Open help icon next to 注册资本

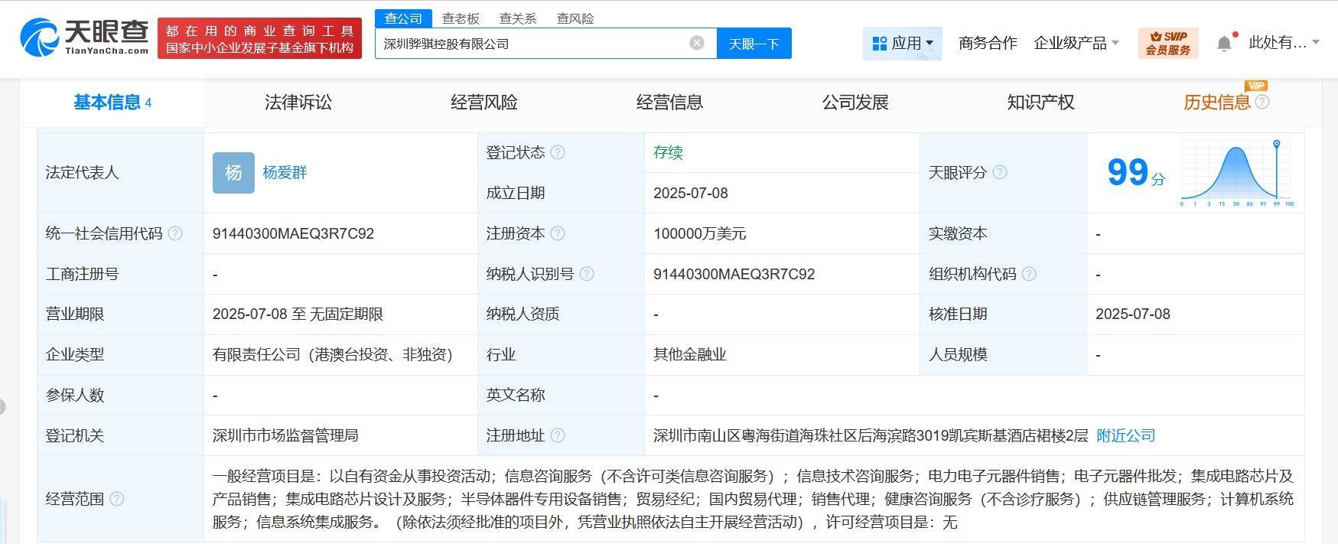[x=558, y=233]
